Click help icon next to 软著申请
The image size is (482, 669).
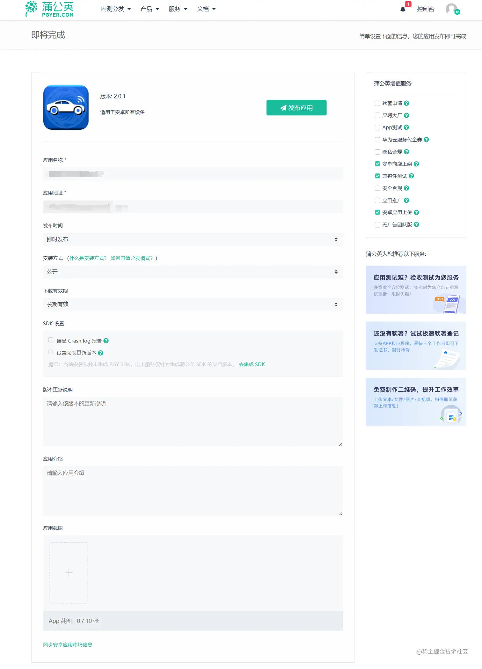(406, 103)
